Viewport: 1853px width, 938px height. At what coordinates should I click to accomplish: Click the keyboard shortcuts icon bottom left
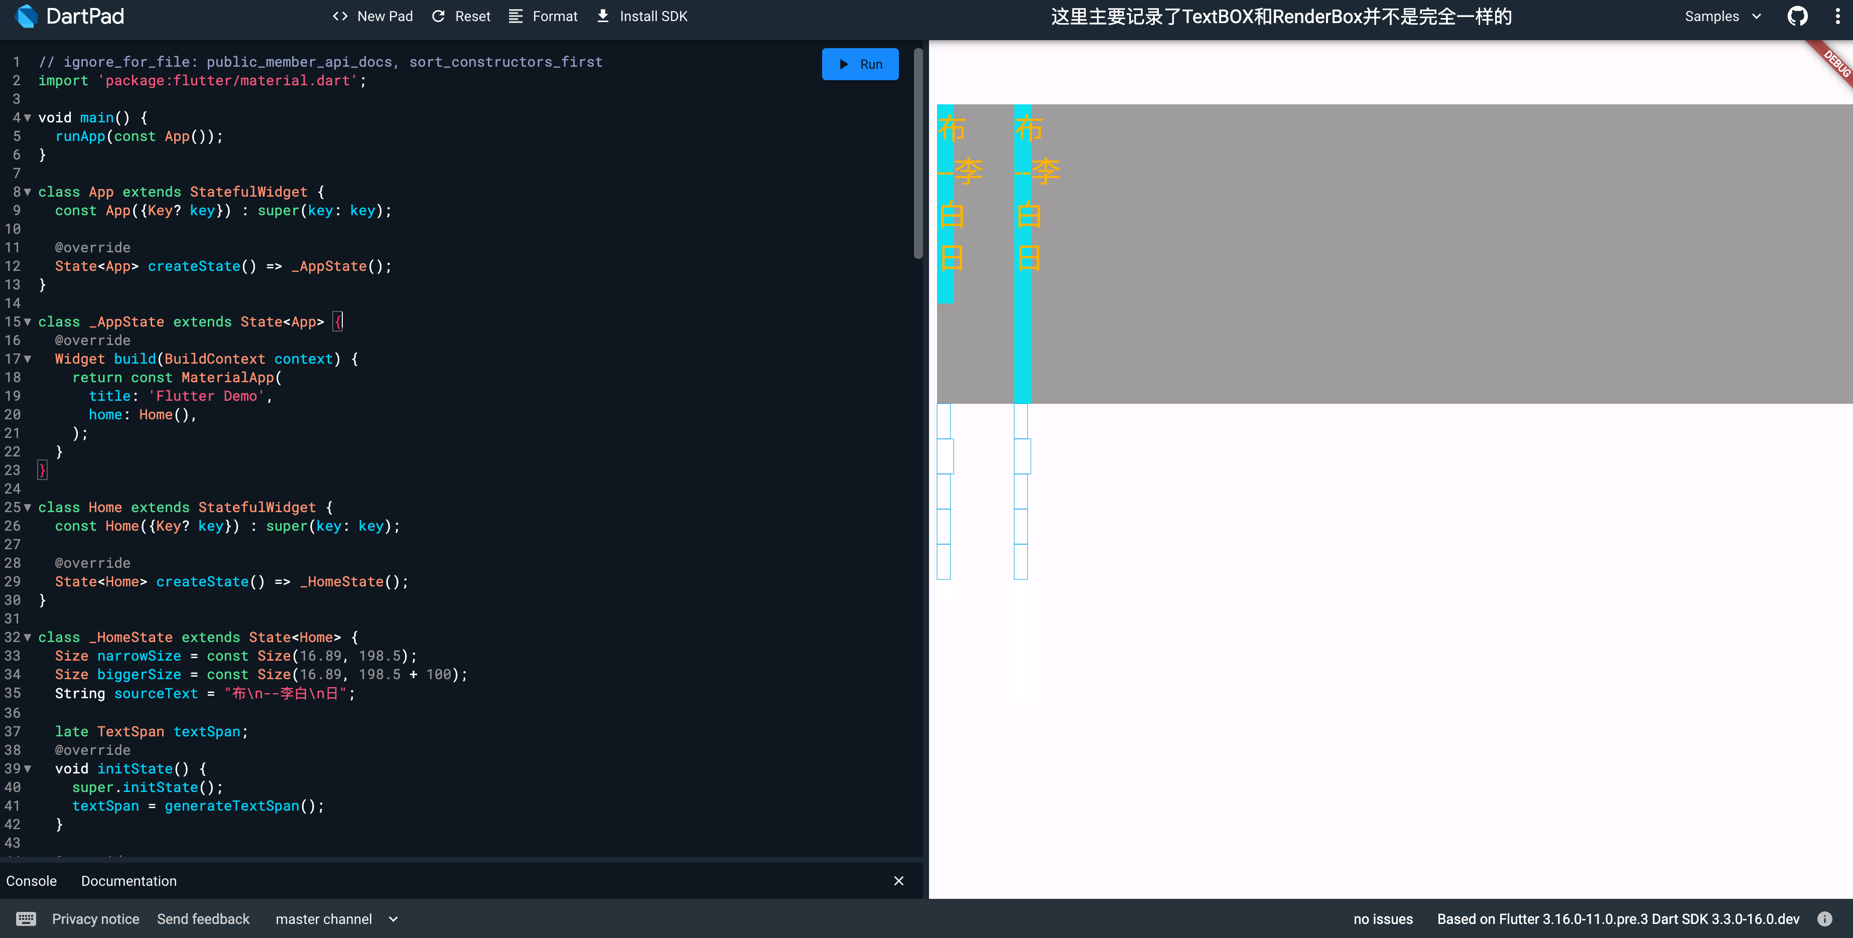pyautogui.click(x=26, y=918)
